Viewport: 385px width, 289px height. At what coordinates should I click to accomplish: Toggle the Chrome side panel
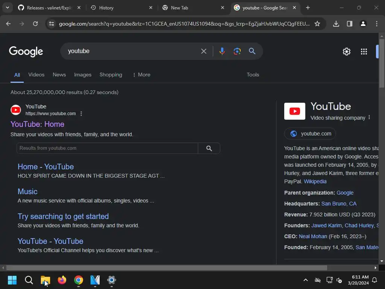[350, 24]
